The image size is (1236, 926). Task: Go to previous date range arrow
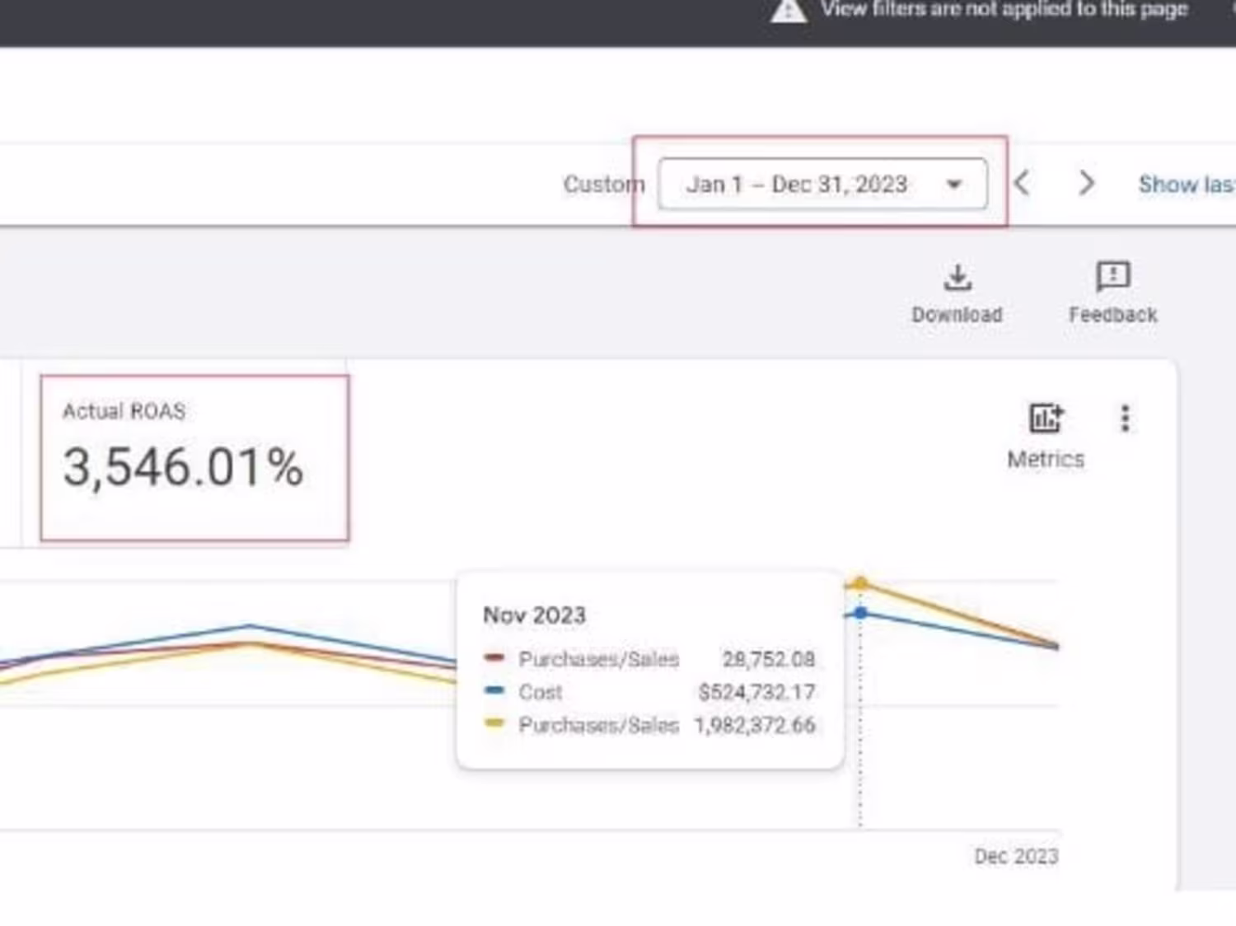coord(1022,183)
